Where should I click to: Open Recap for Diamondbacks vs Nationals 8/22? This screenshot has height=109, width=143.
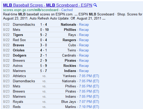[x=84, y=25]
